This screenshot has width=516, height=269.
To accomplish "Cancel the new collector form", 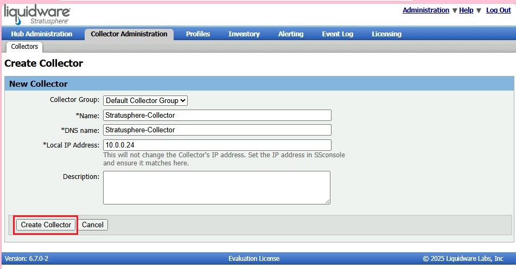I will coord(92,225).
